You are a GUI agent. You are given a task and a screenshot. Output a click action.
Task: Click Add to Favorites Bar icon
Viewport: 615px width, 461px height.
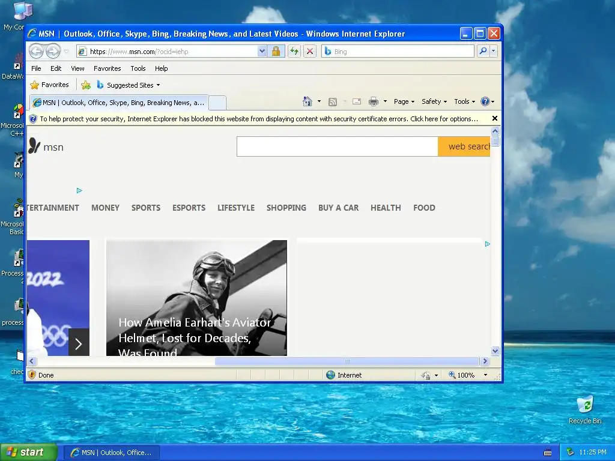[x=85, y=85]
